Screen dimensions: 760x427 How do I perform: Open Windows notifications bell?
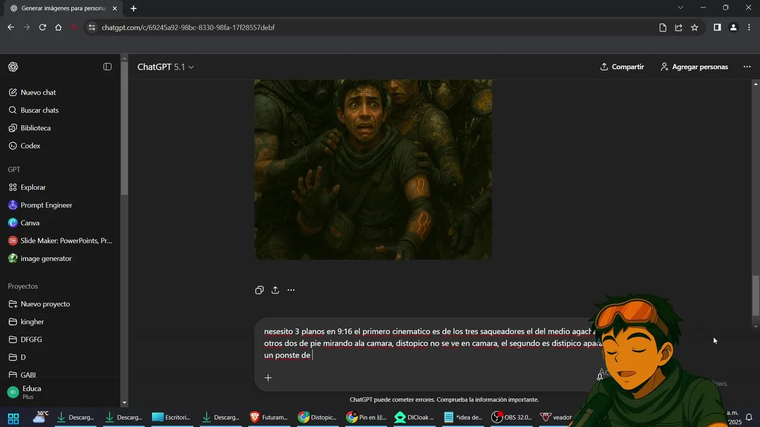(749, 418)
